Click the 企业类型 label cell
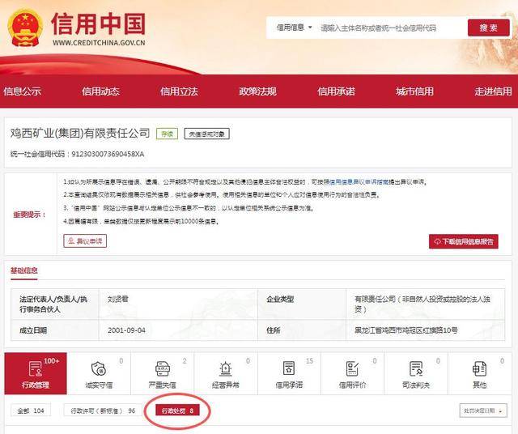The height and width of the screenshot is (434, 518). [x=302, y=304]
